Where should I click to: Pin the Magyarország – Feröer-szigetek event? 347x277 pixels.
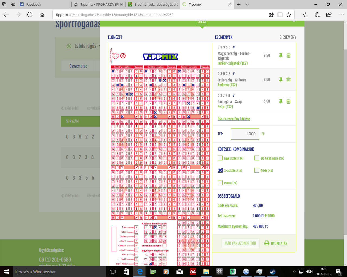coord(281,55)
